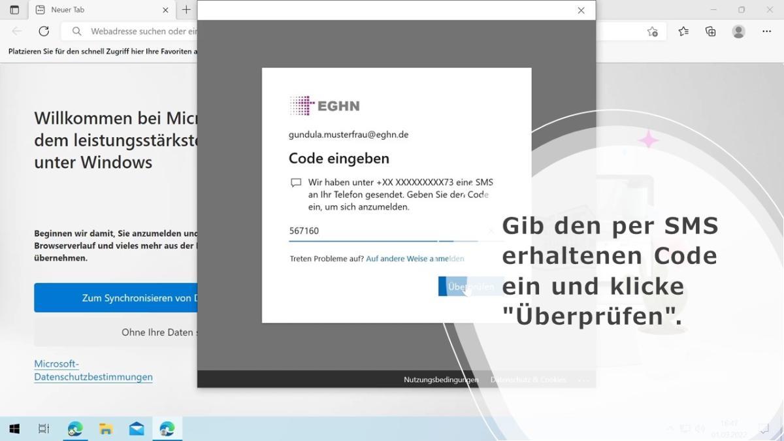
Task: Click the Nutzungsbedingungen footer link
Action: (x=440, y=380)
